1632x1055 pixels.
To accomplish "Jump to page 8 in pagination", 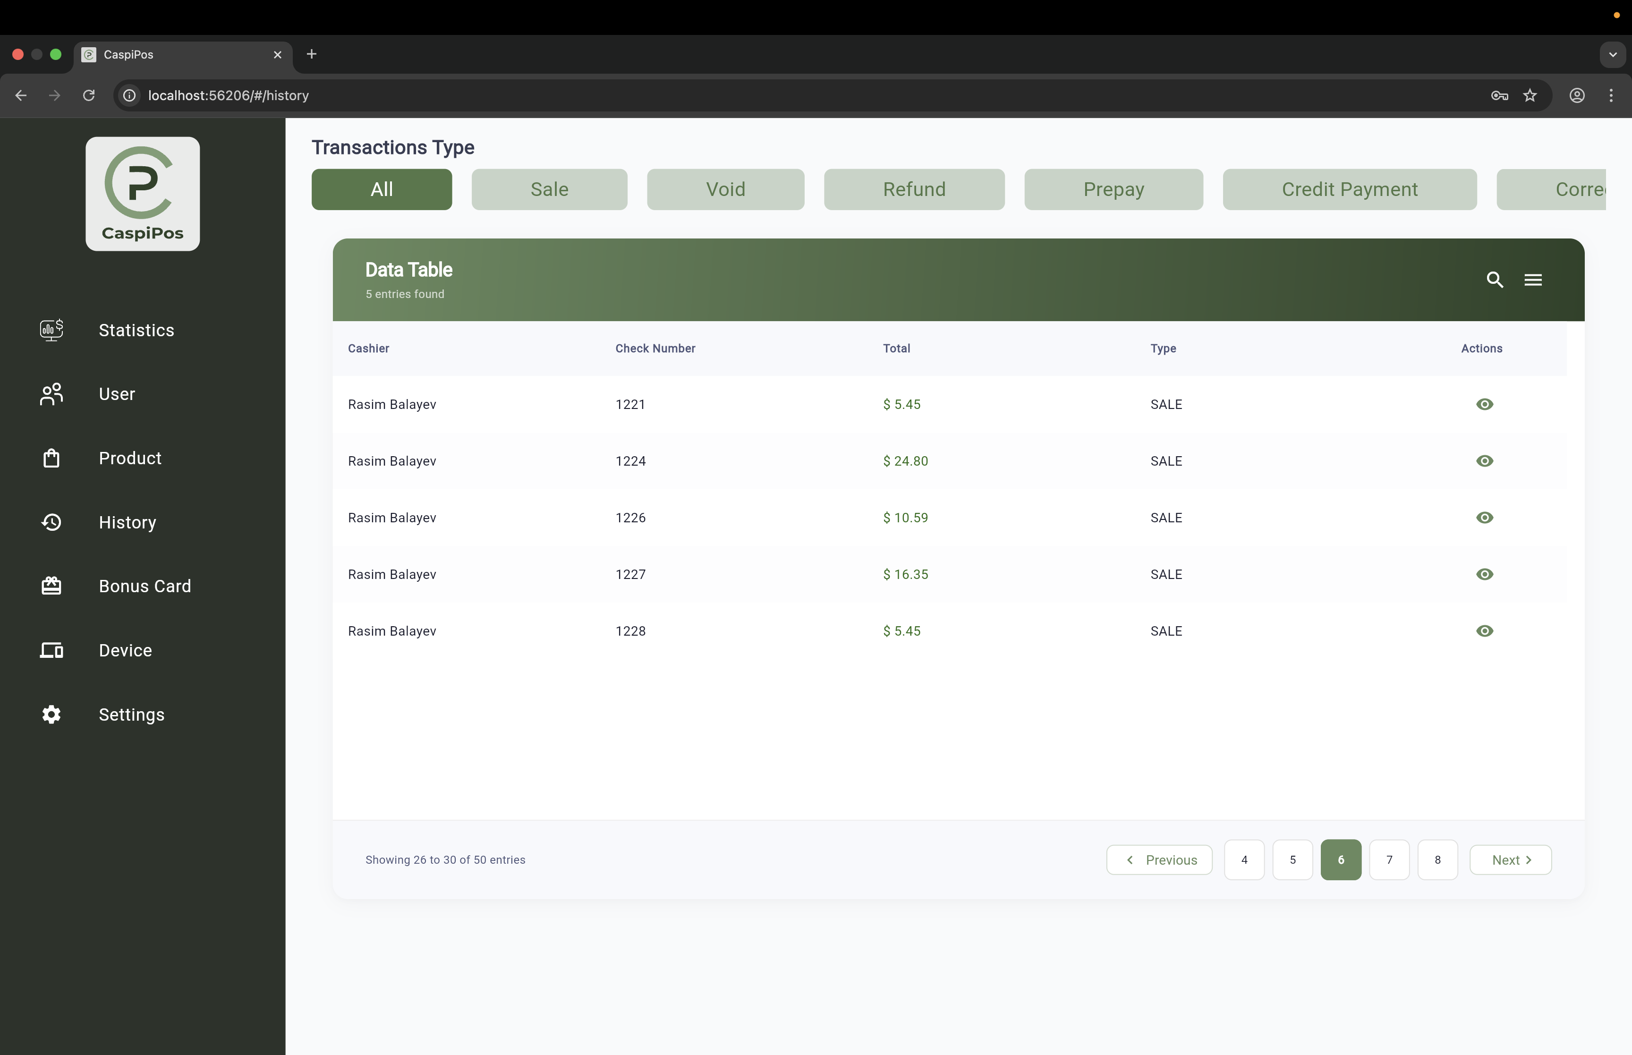I will [x=1437, y=860].
